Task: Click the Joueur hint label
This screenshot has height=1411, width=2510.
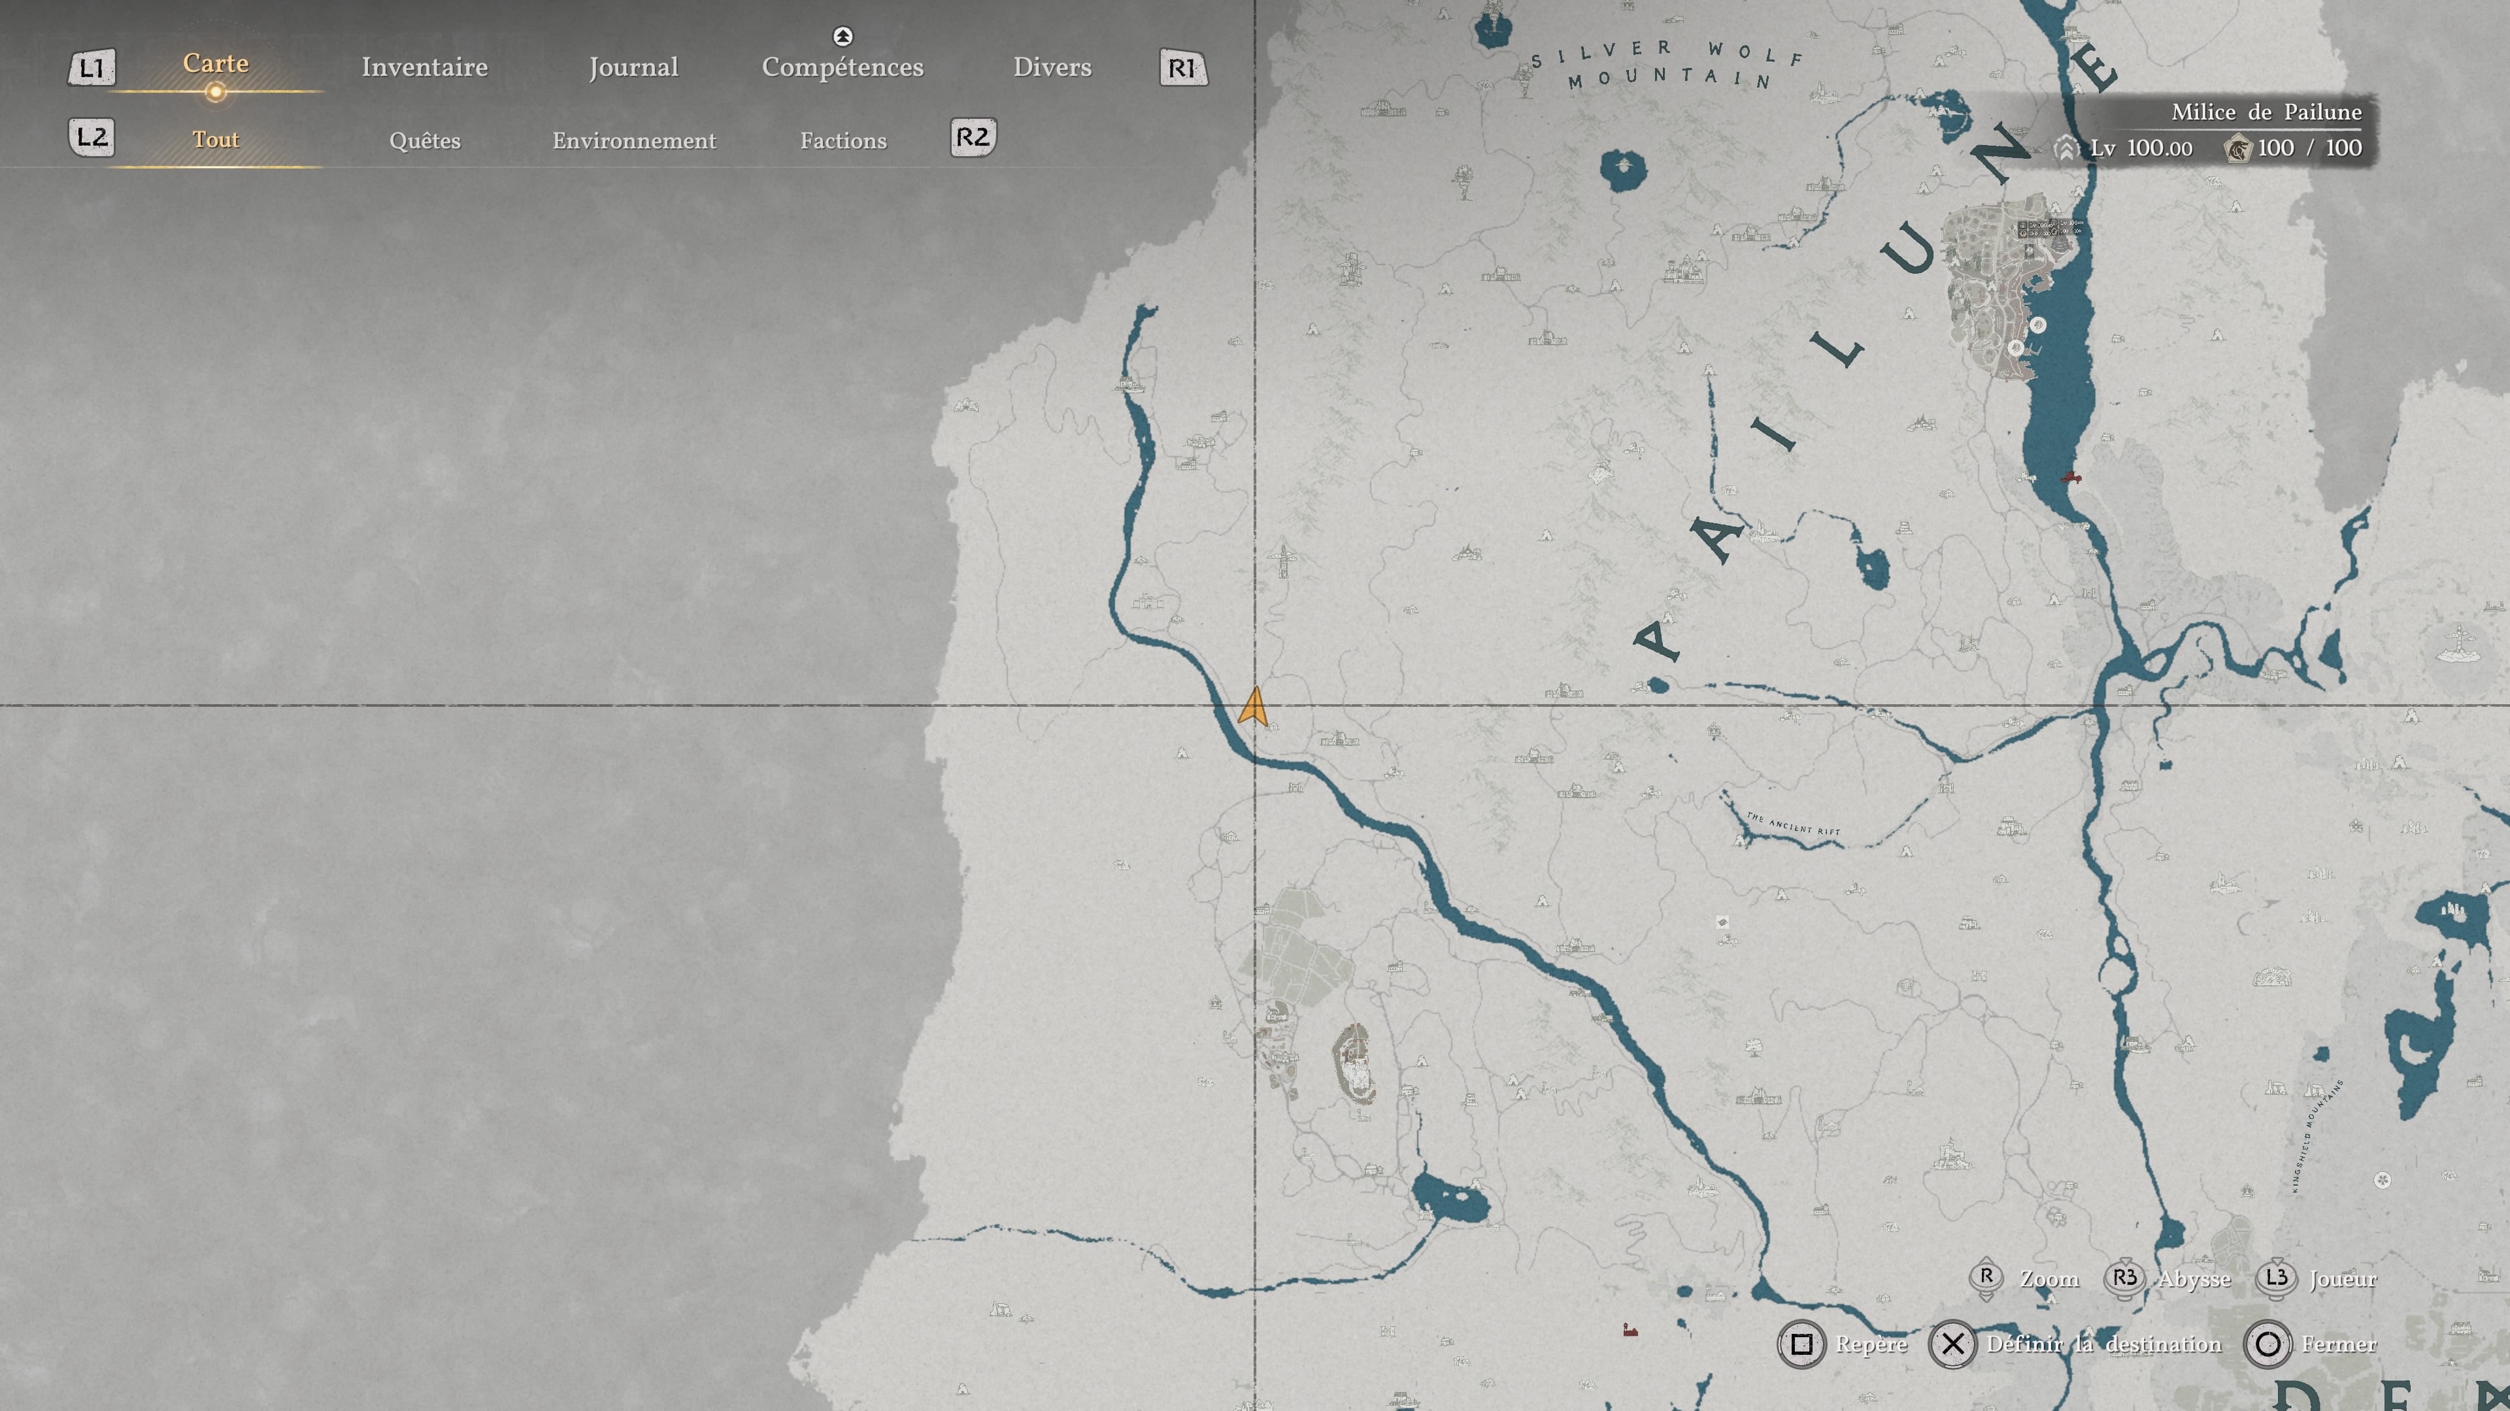Action: [x=2343, y=1280]
